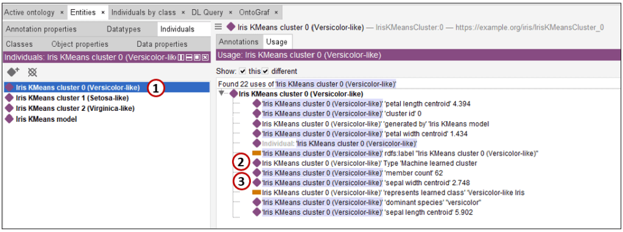Screen dimensions: 623x232
Task: Click the diamond icon on the 'cluster id' 0 row
Action: pyautogui.click(x=257, y=114)
